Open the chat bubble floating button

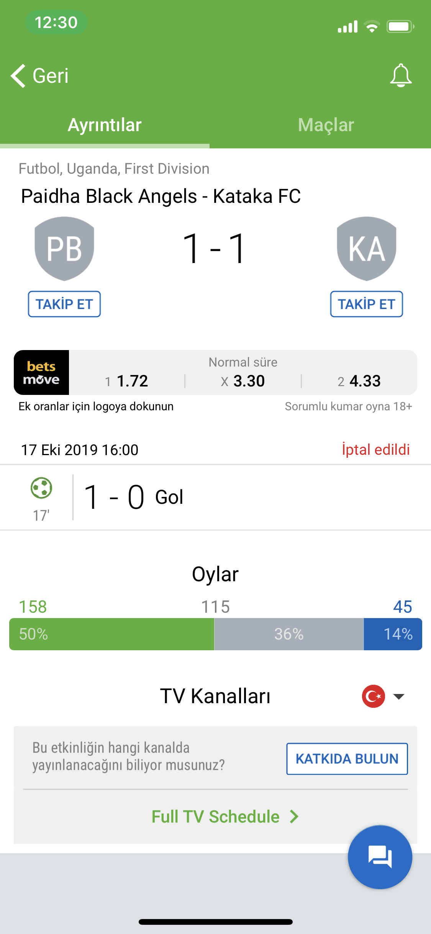pyautogui.click(x=380, y=857)
